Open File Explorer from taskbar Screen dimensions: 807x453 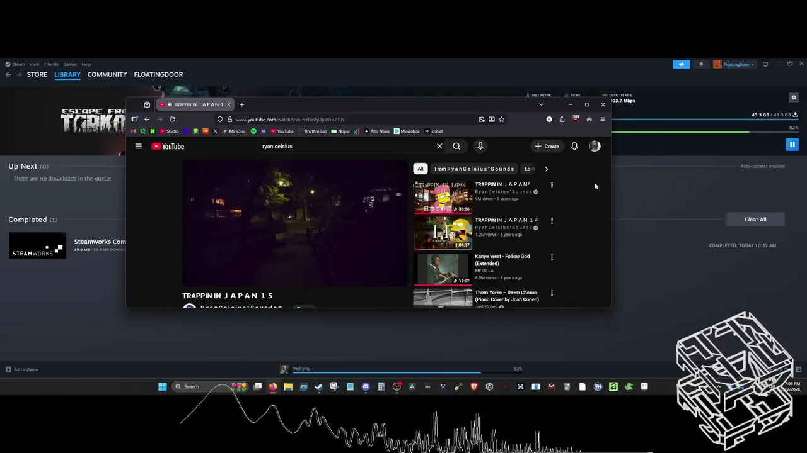pos(288,386)
